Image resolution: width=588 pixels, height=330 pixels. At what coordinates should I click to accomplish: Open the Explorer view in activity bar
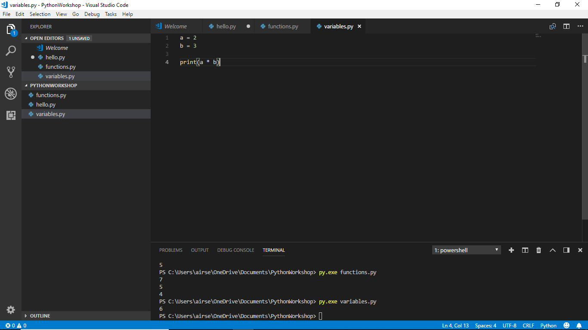coord(11,29)
